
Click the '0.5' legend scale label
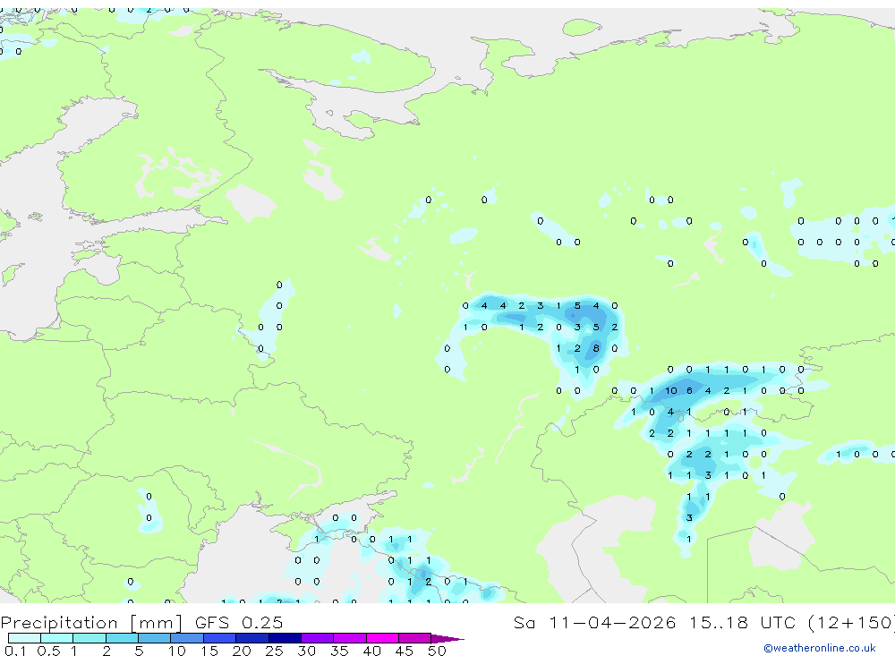point(48,651)
